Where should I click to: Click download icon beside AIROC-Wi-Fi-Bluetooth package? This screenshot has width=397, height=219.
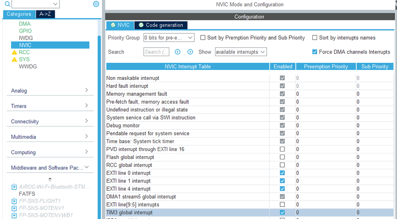[14, 187]
